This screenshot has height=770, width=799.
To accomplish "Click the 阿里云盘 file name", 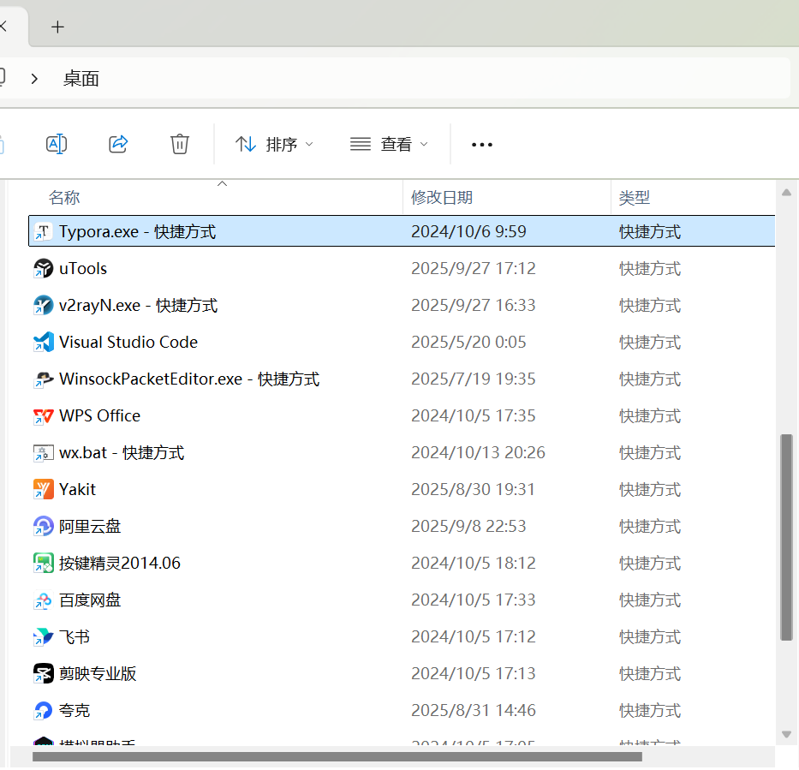I will 90,527.
